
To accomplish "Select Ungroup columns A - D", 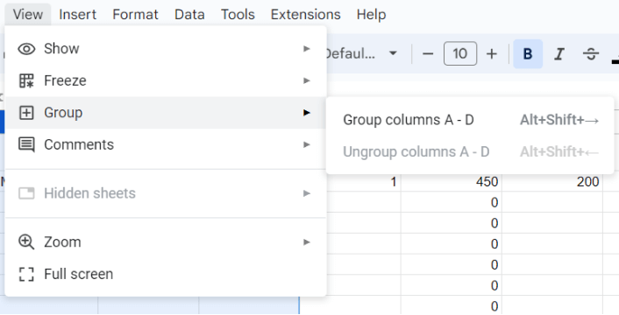I will pyautogui.click(x=470, y=151).
